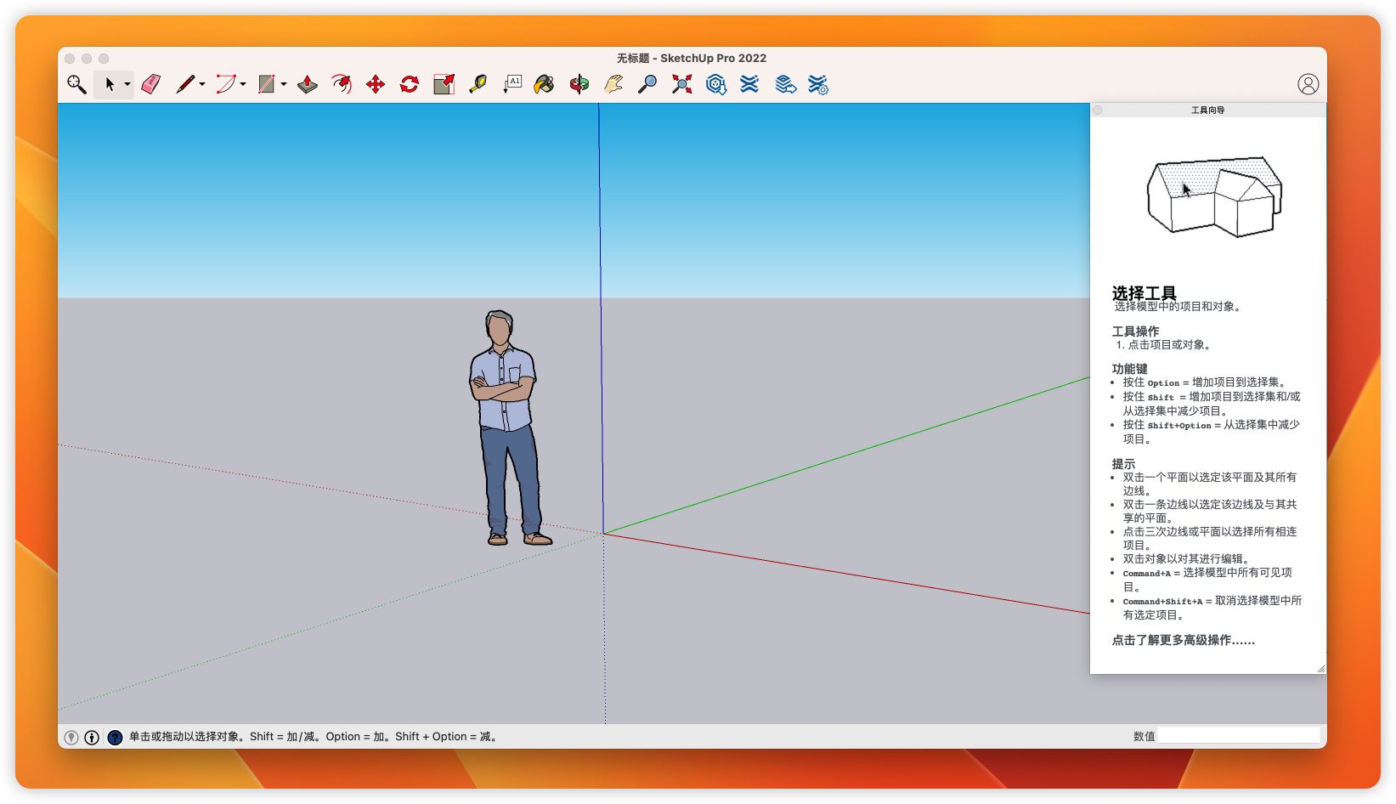Toggle the geo-location indicator in status bar
This screenshot has width=1396, height=804.
[71, 738]
